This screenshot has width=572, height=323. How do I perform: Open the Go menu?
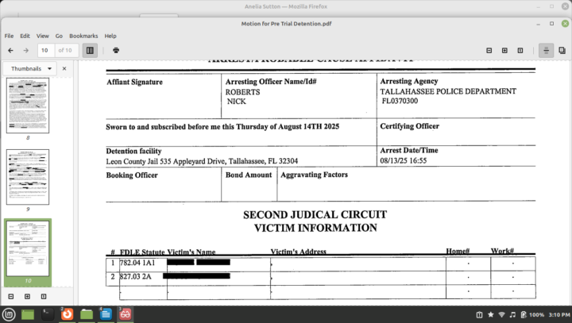[x=59, y=36]
